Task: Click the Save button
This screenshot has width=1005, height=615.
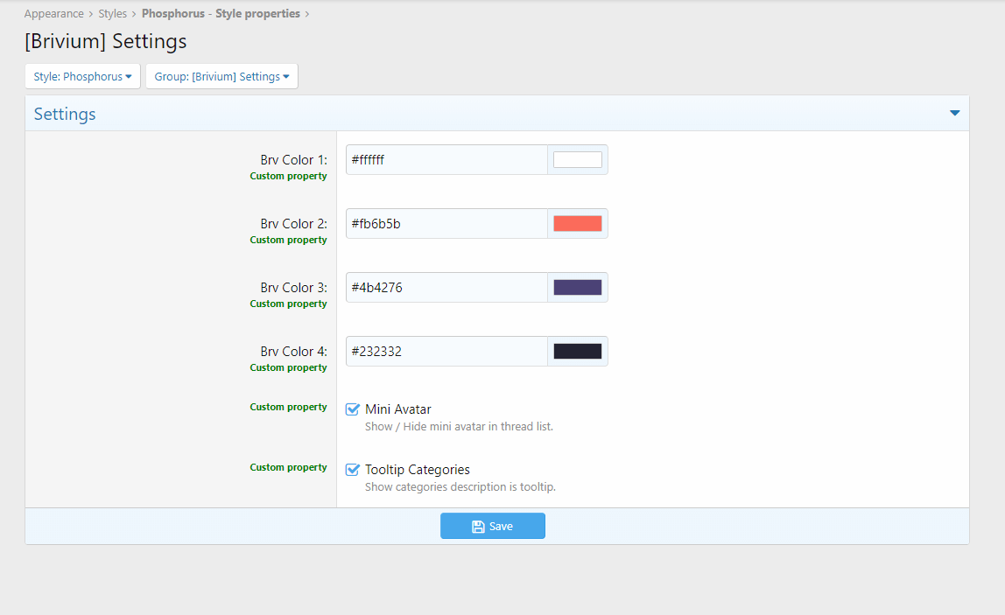Action: [492, 526]
